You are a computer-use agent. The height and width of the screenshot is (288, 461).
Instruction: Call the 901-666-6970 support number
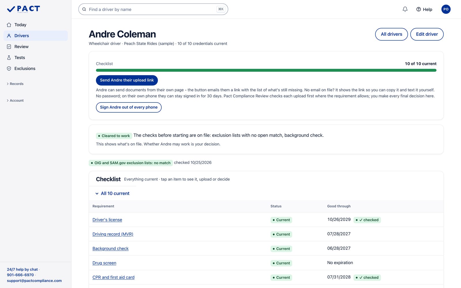pyautogui.click(x=20, y=275)
